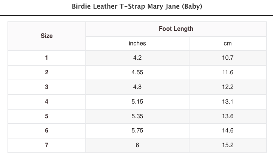273x161 pixels.
Task: Click the Birdie Leather T-Strap Mary Jane title
Action: click(x=137, y=7)
